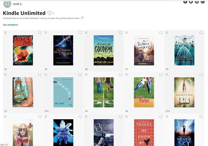Open the Andi S. profile name
Viewport: 208px width, 146px height.
(x=18, y=4)
